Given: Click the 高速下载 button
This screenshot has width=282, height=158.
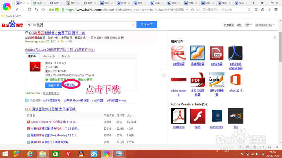Looking at the screenshot, I should tap(54, 85).
